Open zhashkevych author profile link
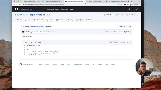The height and width of the screenshot is (90, 161). pos(29,32)
